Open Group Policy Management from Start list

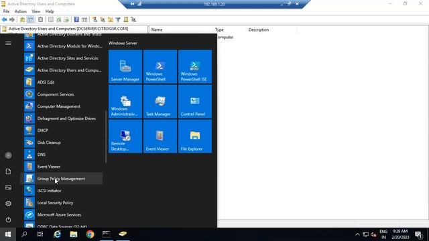[x=62, y=179]
